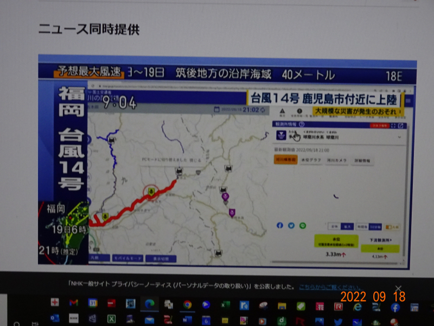Open the NHK taskbar shortcut
The height and width of the screenshot is (326, 434).
click(x=74, y=318)
